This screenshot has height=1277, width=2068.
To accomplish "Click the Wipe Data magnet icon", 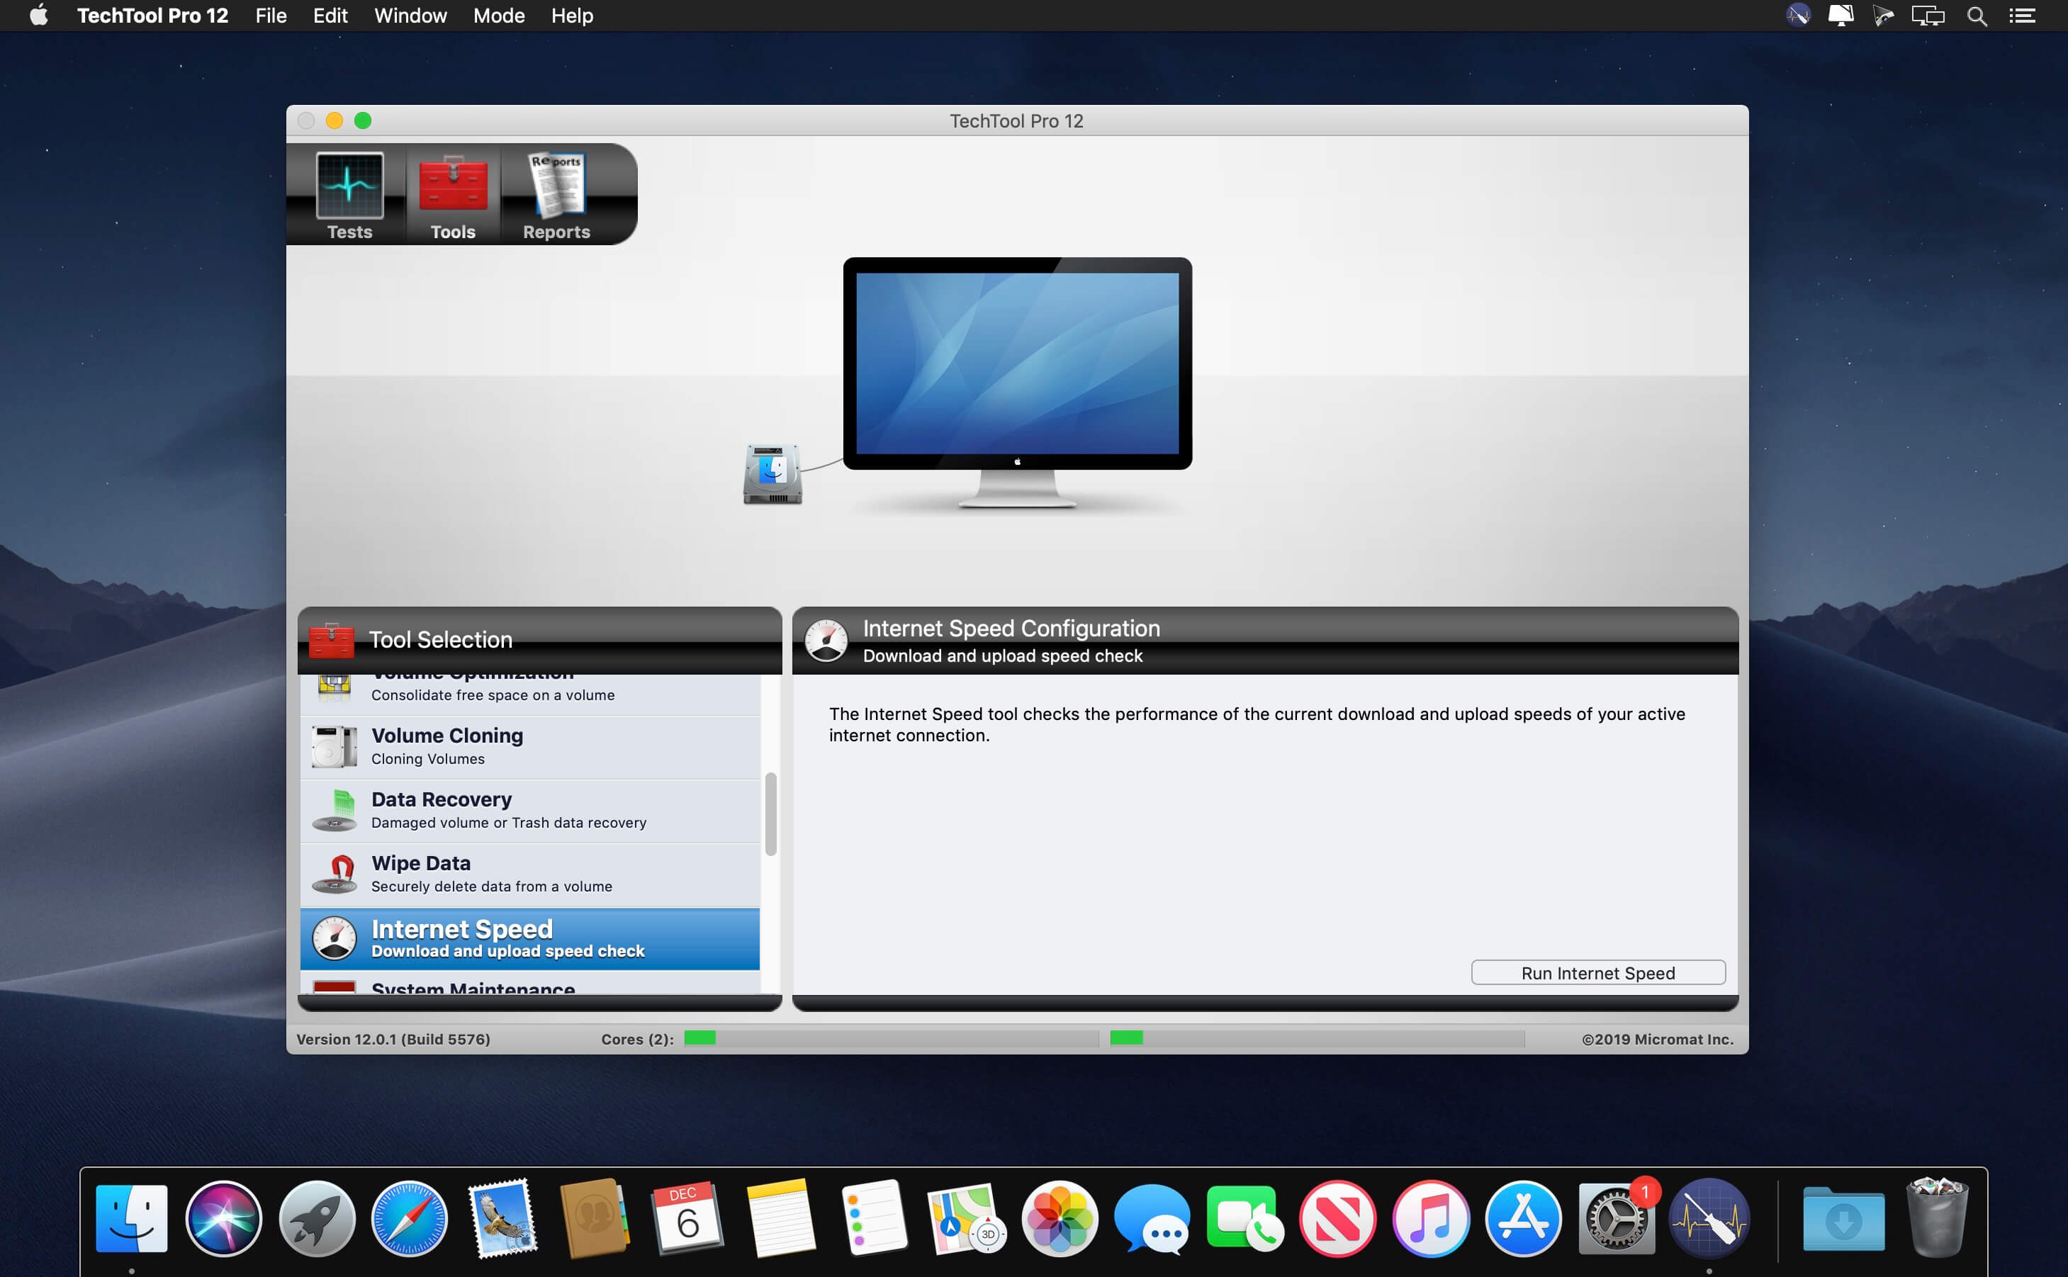I will pos(335,874).
